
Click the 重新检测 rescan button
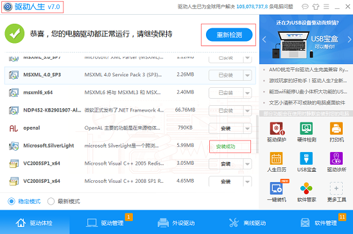click(229, 35)
